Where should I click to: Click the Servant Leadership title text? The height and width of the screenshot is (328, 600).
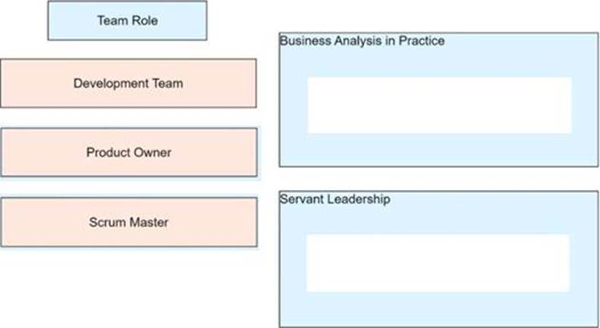pyautogui.click(x=335, y=200)
